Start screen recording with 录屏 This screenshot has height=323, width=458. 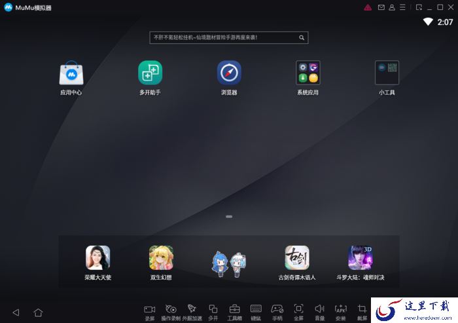pos(150,312)
